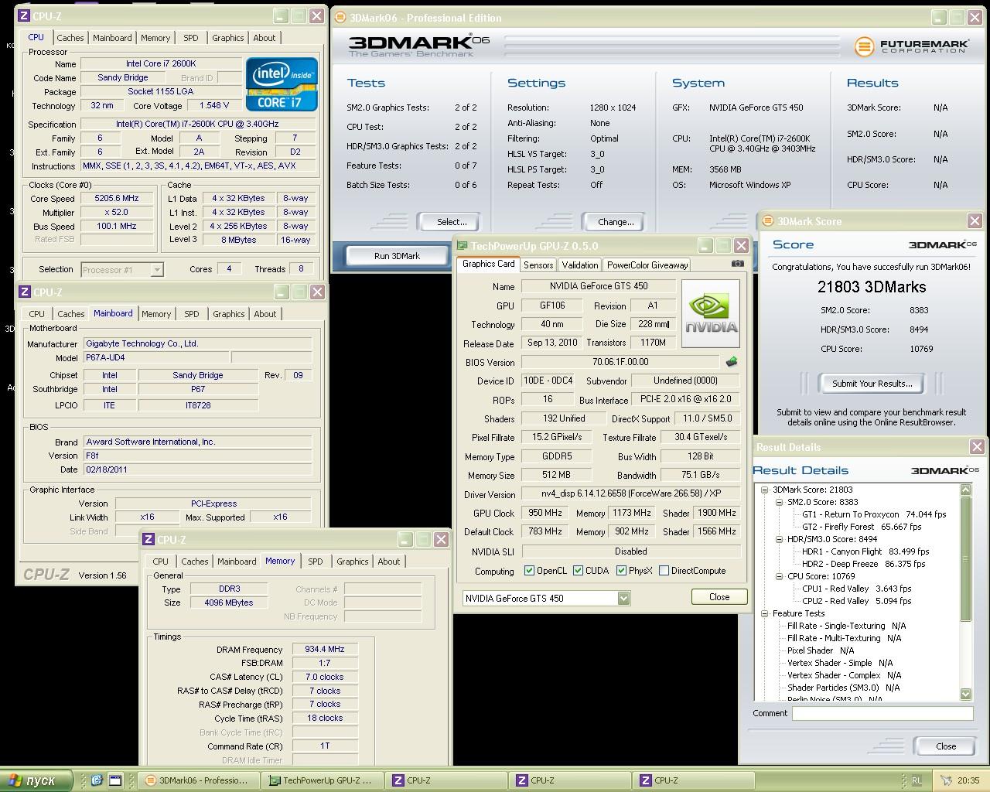Select CPU2 - Red Valley result row
The image size is (990, 792).
coord(856,601)
